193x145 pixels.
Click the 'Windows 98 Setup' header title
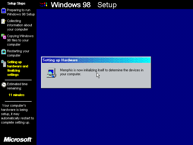click(x=84, y=5)
